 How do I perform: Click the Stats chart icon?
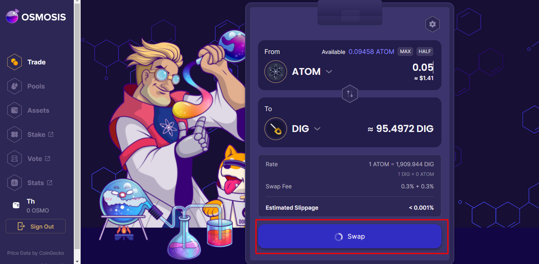[x=15, y=183]
